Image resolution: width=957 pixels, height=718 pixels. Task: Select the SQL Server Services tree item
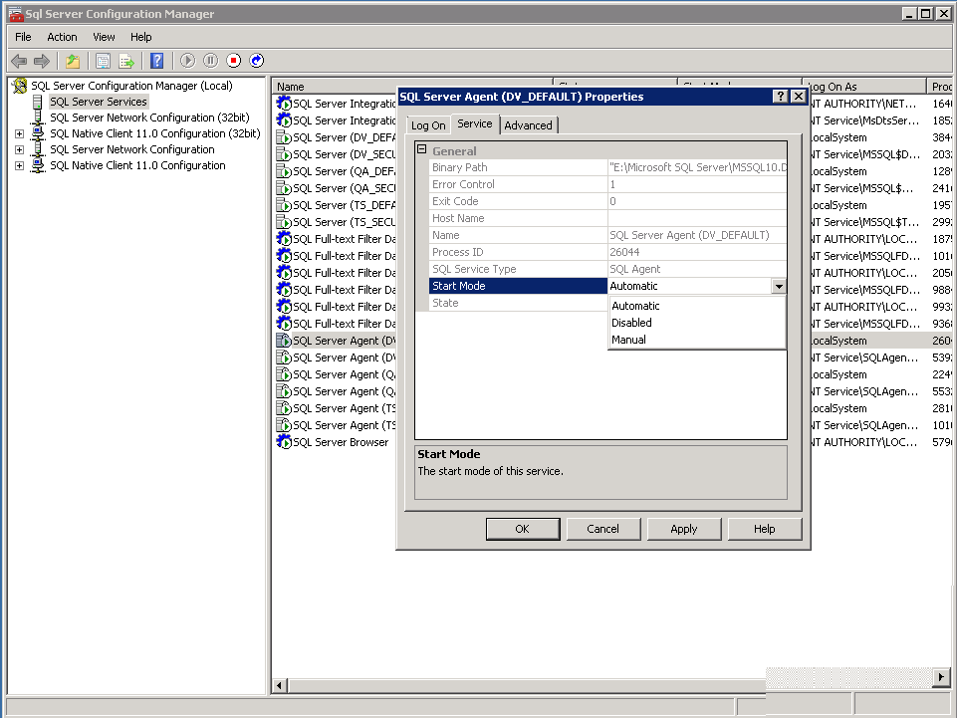(x=99, y=102)
